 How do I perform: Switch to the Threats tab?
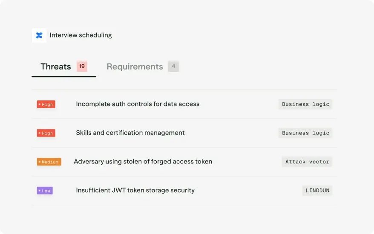coord(56,67)
